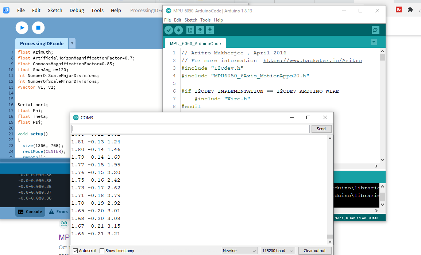
Task: Run the Processing sketch with Play button
Action: [x=22, y=28]
